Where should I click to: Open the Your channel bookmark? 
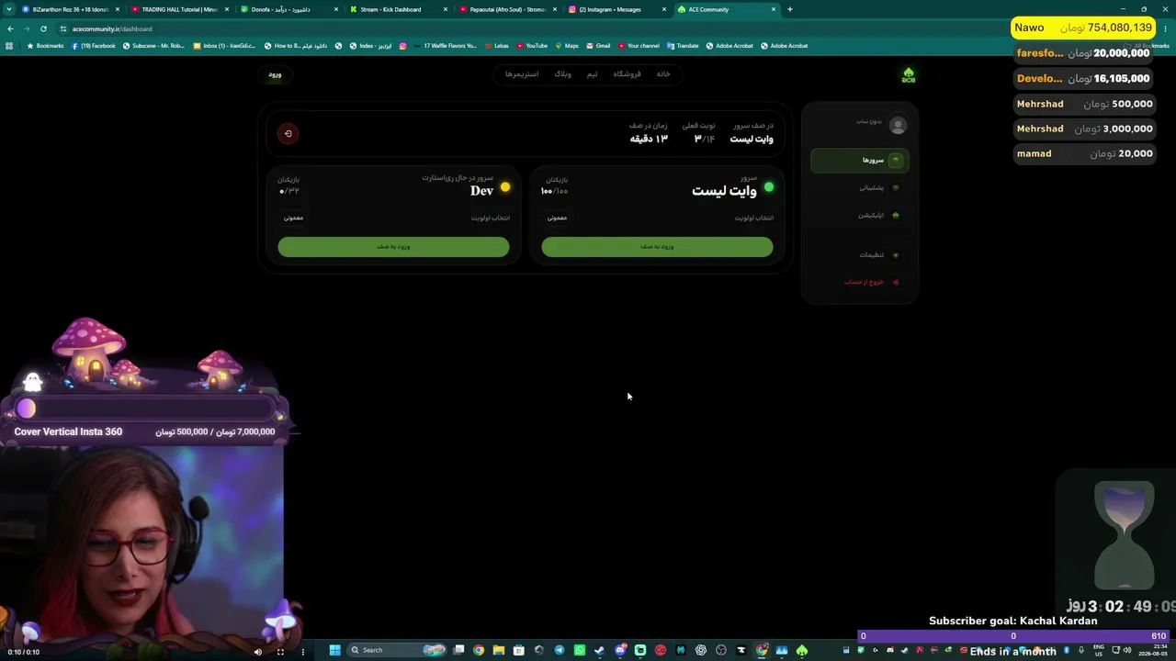[x=639, y=46]
